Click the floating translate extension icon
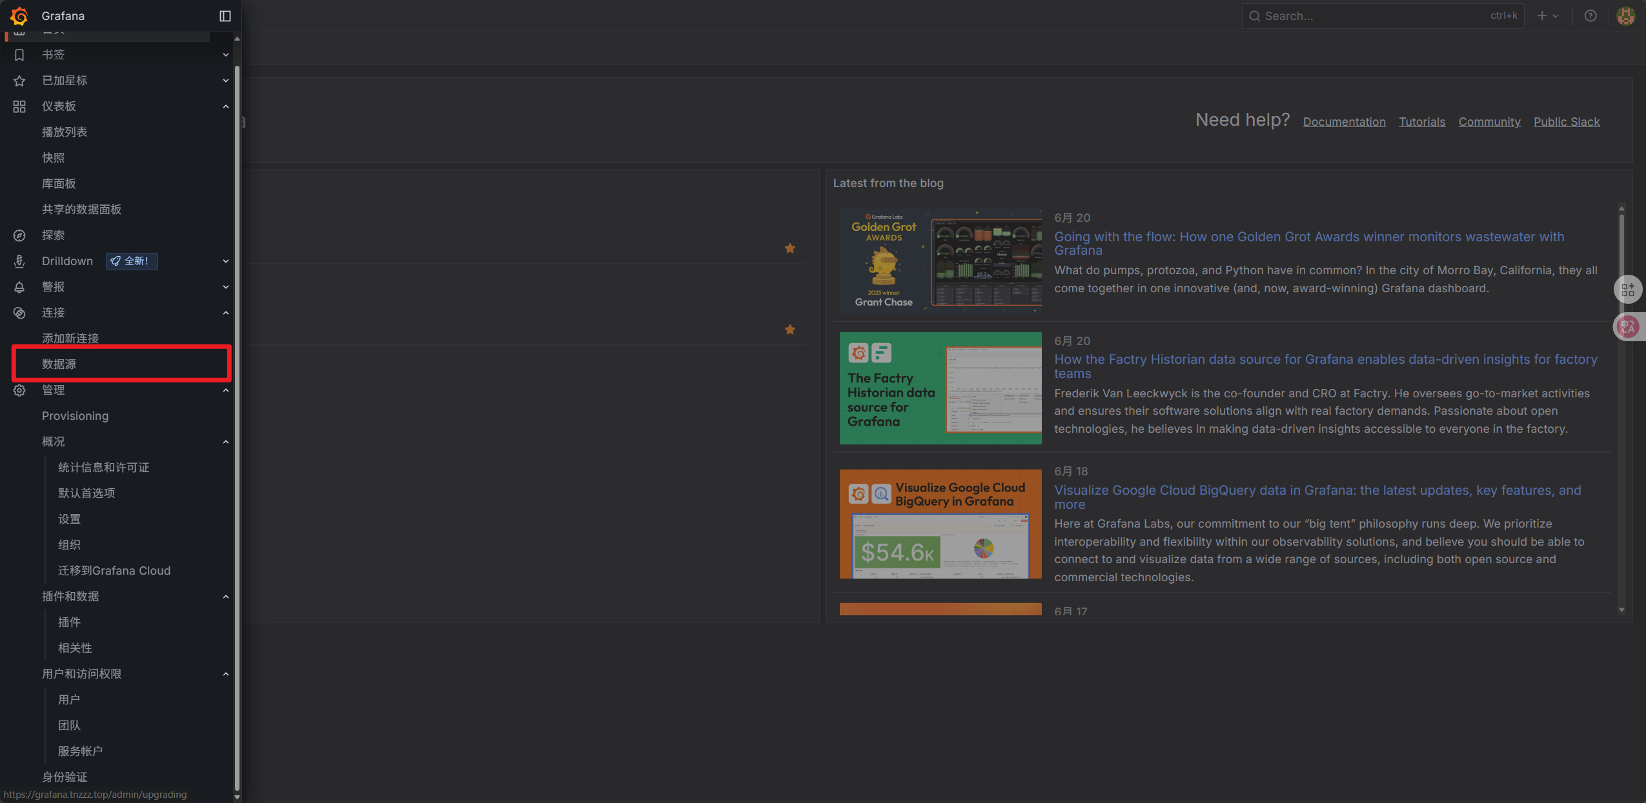The image size is (1646, 803). coord(1628,327)
